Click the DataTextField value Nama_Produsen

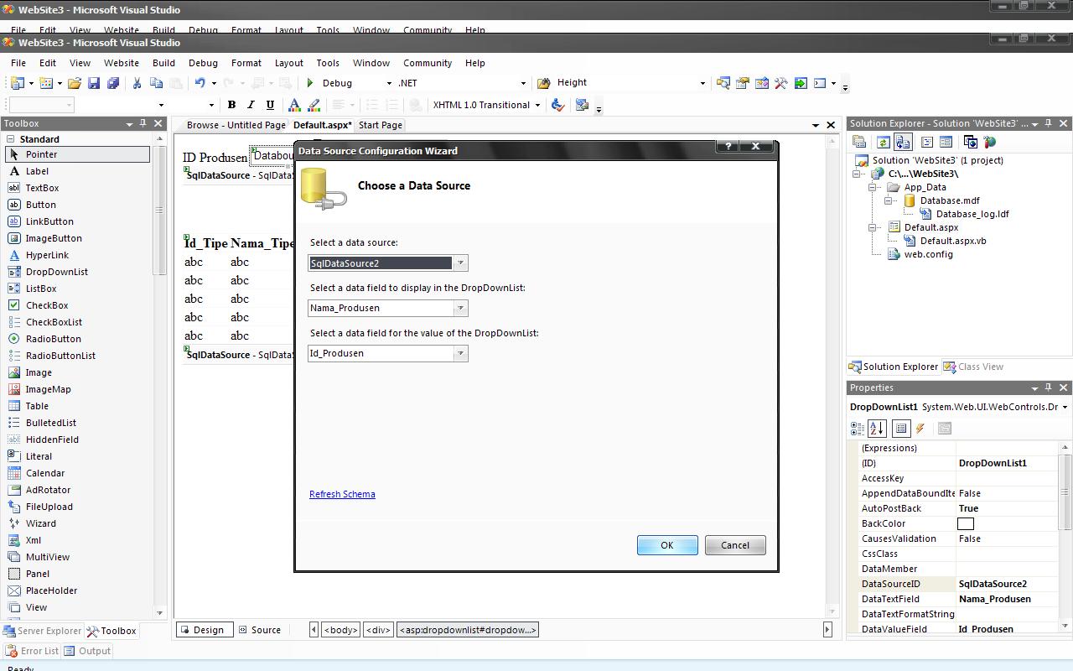[995, 599]
